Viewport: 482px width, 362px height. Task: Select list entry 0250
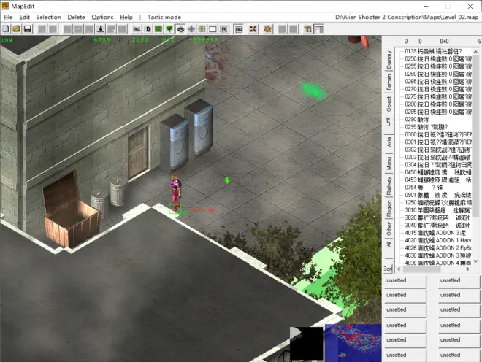[438, 58]
